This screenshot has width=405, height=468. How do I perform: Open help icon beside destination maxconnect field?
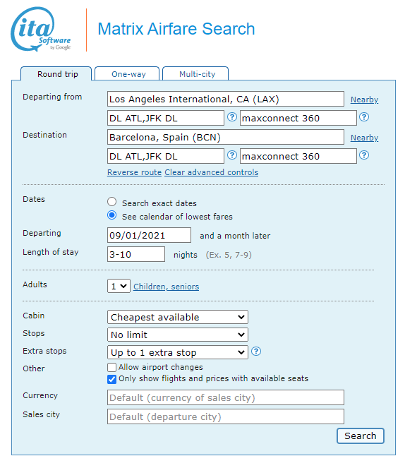pos(364,155)
